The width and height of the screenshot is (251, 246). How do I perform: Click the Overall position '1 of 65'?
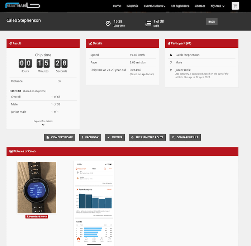click(56, 97)
